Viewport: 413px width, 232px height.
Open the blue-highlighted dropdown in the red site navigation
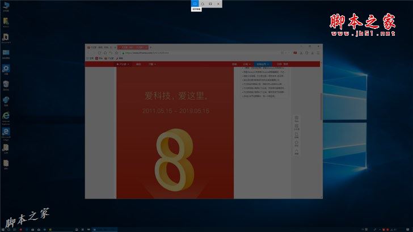(262, 64)
